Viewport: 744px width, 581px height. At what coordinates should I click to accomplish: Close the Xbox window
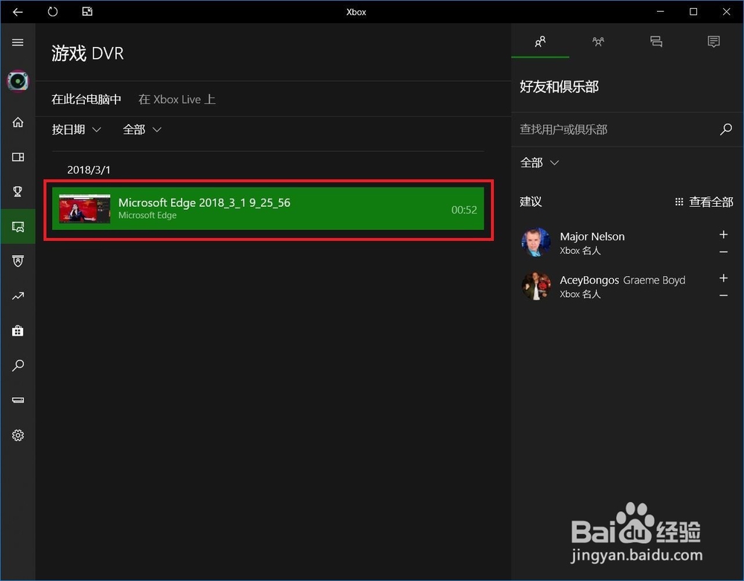pos(726,12)
